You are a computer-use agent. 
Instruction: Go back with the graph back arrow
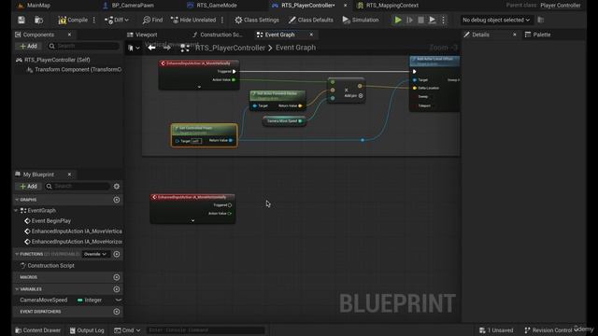pos(151,48)
